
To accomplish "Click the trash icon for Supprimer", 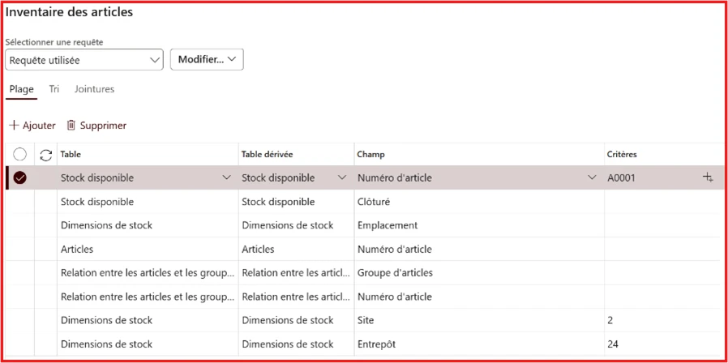I will click(71, 126).
